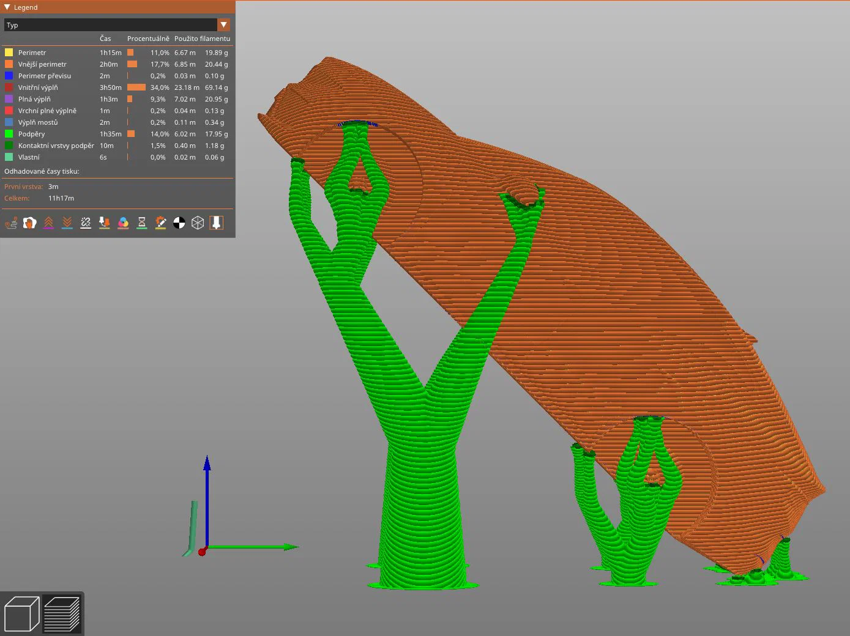Click the 23.18 m filament length
The image size is (850, 636).
[187, 87]
